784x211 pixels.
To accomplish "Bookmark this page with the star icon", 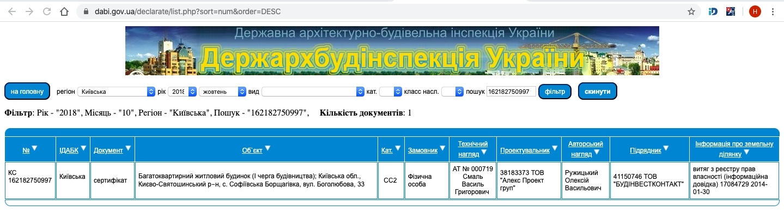I will [x=691, y=11].
